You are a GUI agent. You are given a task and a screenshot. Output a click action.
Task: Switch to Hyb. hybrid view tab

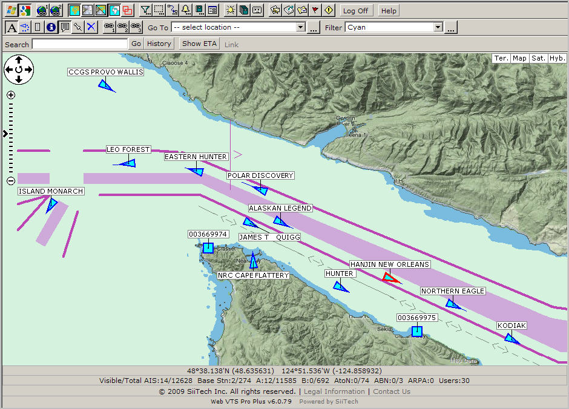coord(557,58)
